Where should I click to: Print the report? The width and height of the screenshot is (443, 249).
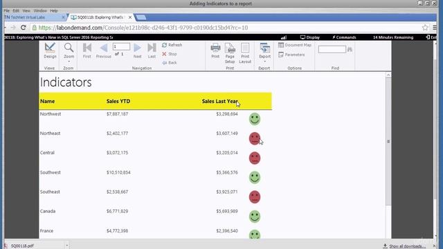pos(215,50)
